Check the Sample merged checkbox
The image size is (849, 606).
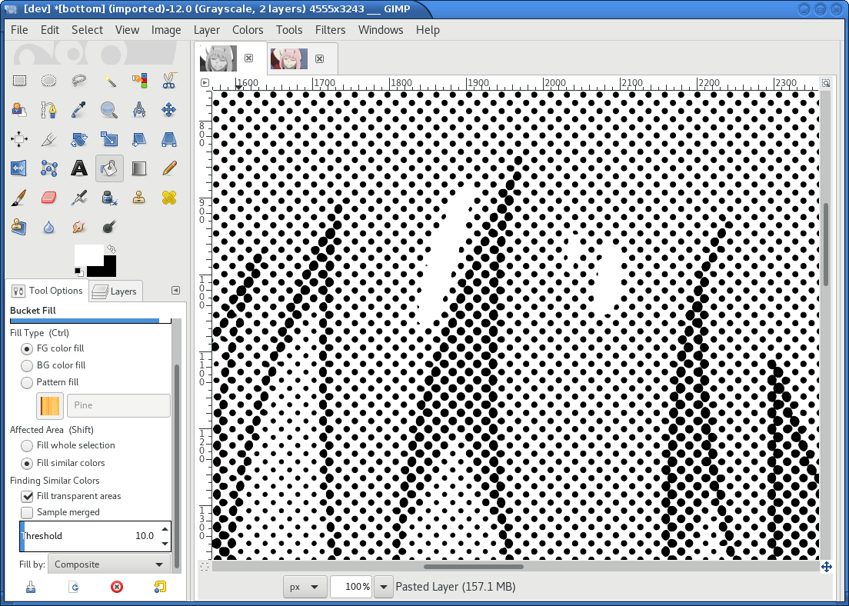coord(27,512)
